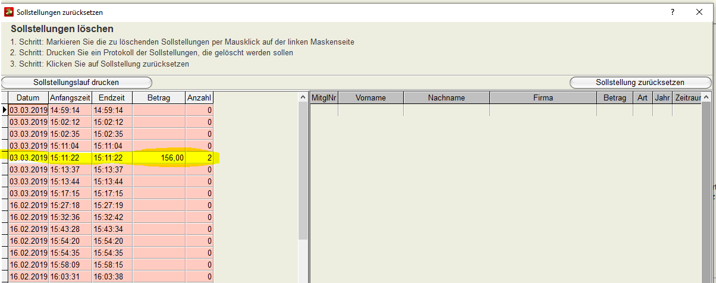Close the Sollstellungen zurücksetzen window

(700, 12)
